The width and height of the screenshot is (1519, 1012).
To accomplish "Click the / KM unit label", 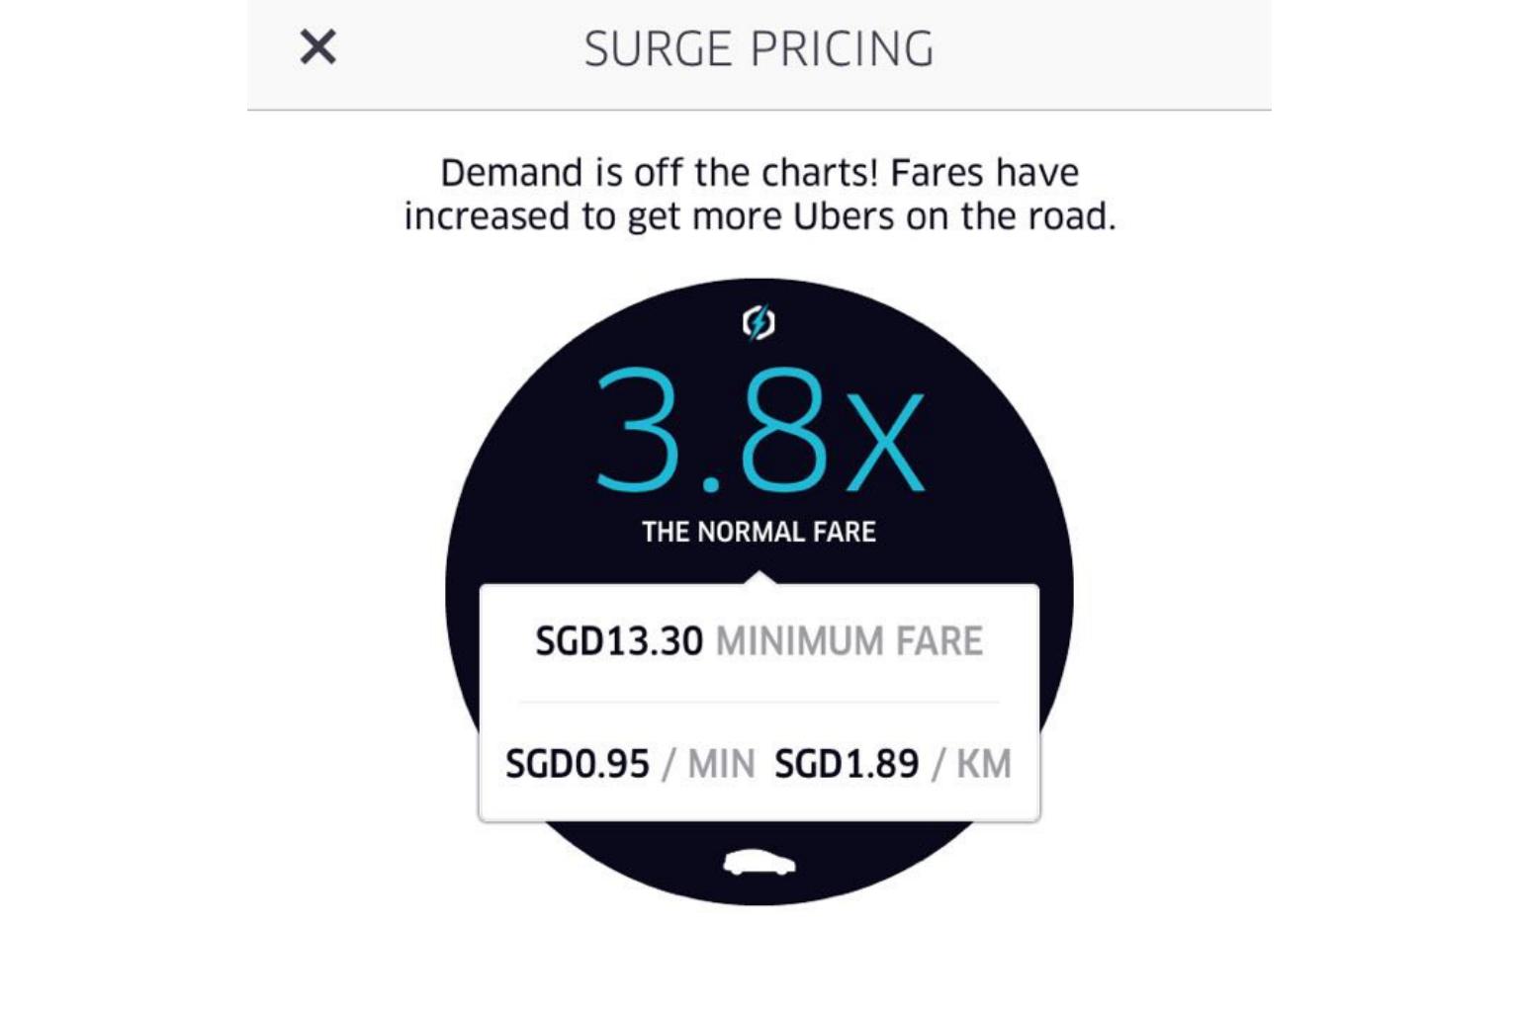I will [x=972, y=764].
